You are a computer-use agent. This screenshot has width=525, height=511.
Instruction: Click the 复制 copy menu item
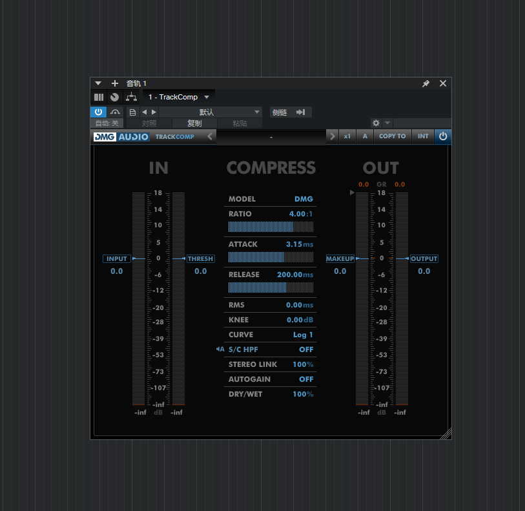194,123
